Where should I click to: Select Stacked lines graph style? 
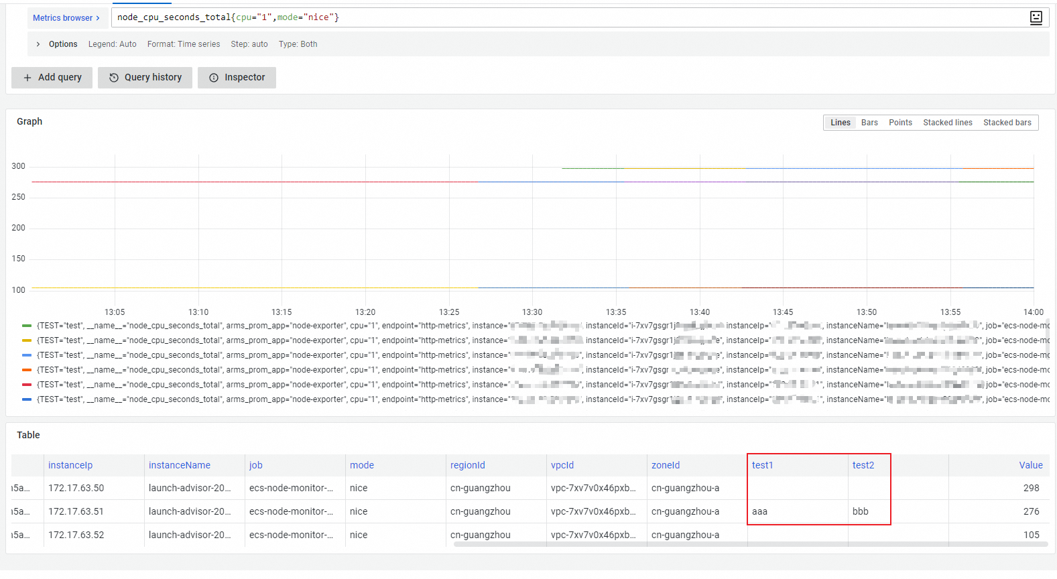click(x=947, y=123)
